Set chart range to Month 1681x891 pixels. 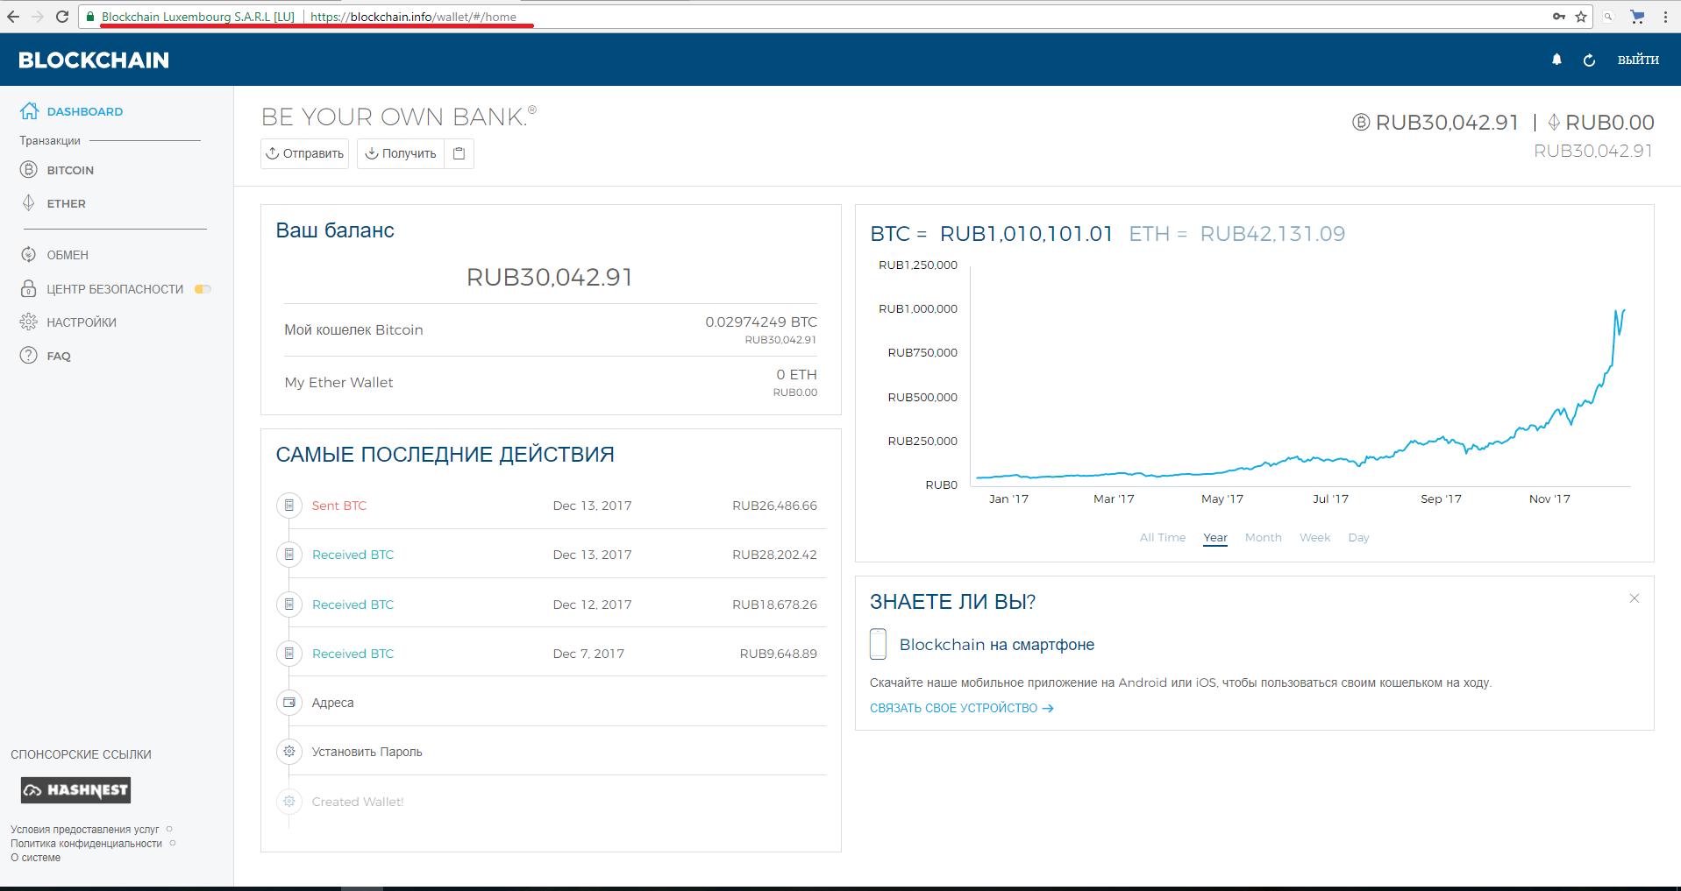pos(1263,538)
